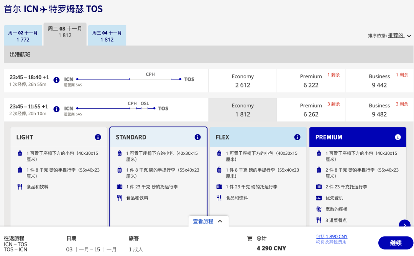This screenshot has width=414, height=256.
Task: Select the Economy 2 612 fare for the first flight
Action: click(242, 81)
